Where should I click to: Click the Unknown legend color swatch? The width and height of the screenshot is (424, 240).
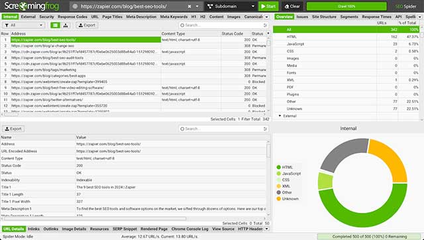(x=278, y=199)
